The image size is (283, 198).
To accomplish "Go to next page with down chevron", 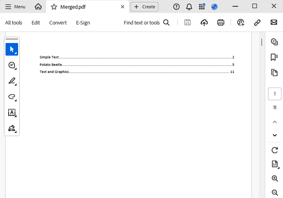I will [x=275, y=135].
